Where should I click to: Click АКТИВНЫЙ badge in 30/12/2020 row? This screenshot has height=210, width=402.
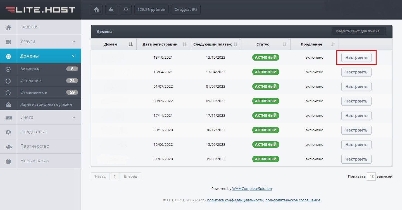(266, 130)
